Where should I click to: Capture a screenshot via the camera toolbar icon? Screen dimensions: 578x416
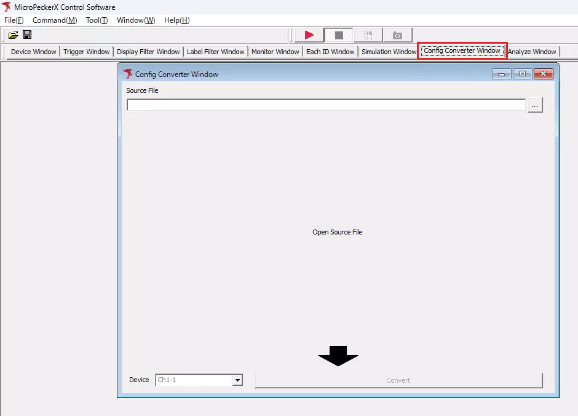pos(397,35)
